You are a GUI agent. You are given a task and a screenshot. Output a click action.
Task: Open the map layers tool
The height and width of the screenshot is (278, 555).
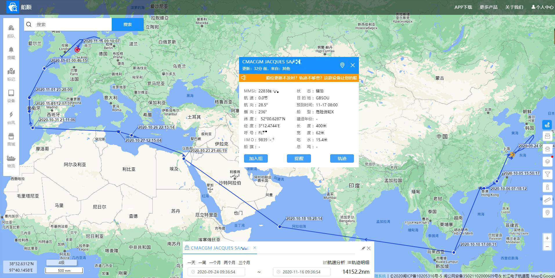547,162
